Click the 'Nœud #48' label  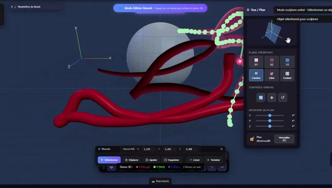click(x=129, y=149)
